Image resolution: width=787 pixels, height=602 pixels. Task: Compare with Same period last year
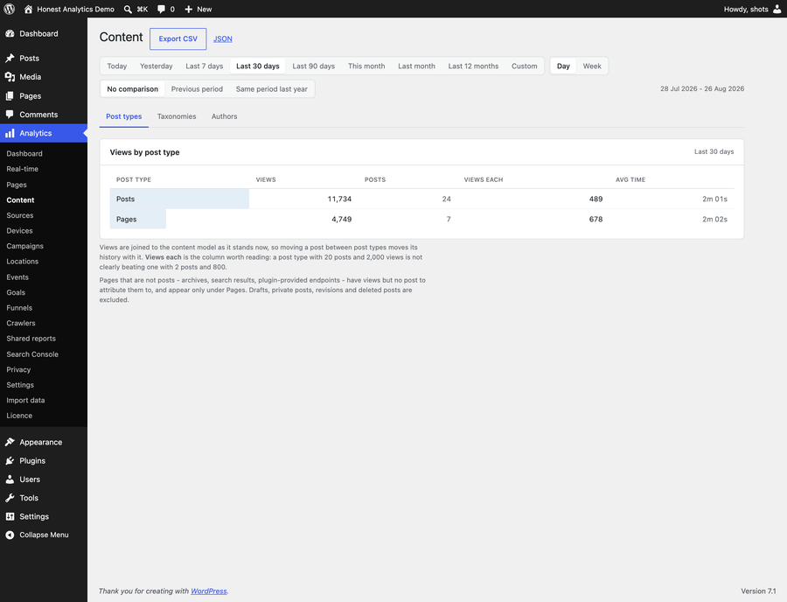pos(272,89)
